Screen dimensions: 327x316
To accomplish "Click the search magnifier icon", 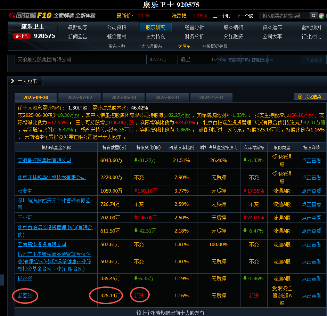I will point(313,16).
